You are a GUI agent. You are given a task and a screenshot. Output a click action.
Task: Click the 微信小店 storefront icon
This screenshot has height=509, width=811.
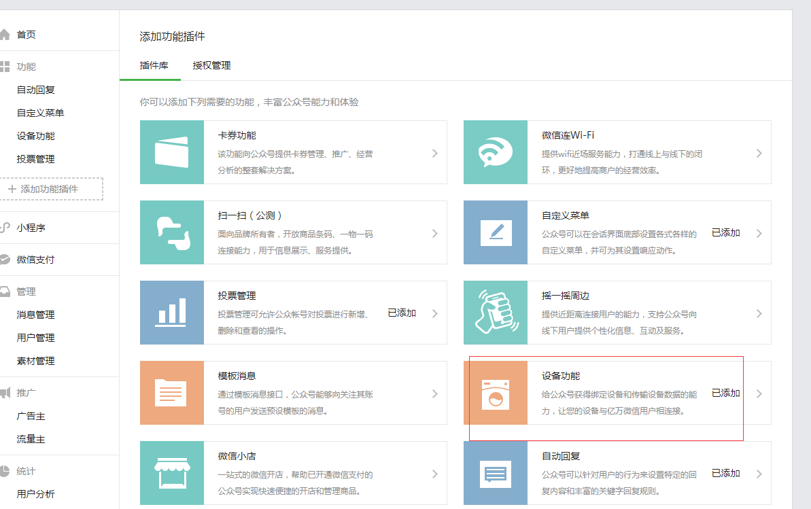pyautogui.click(x=171, y=473)
